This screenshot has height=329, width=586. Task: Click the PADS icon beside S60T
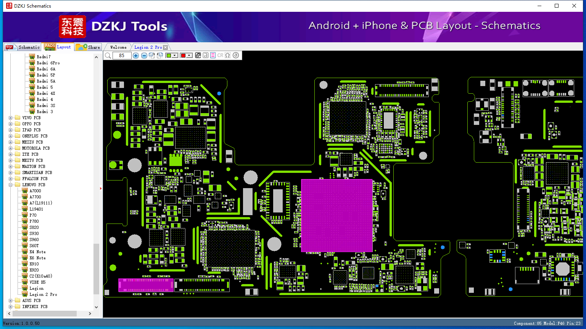tap(25, 245)
